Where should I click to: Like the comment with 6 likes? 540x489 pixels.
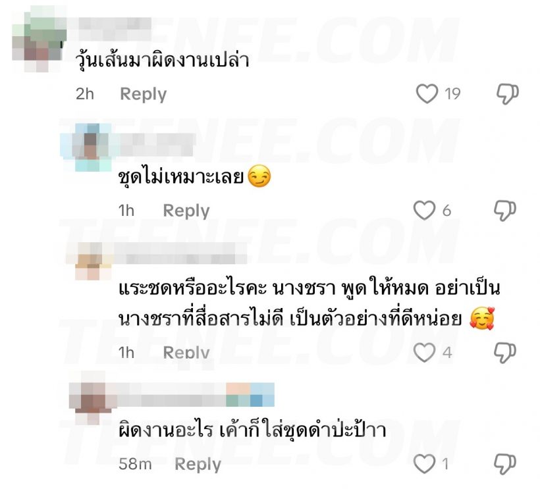424,210
